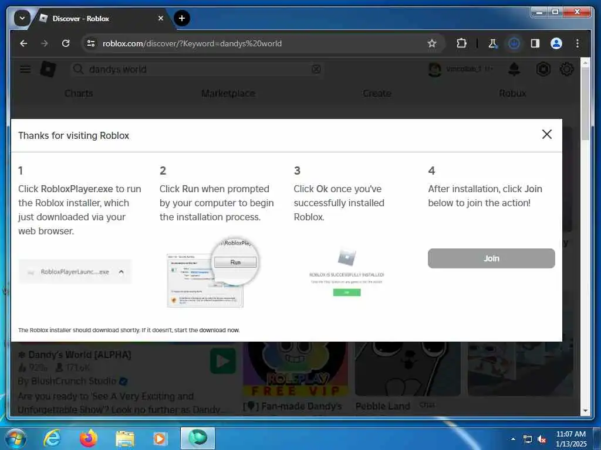This screenshot has height=450, width=601.
Task: Open the Windows Start menu
Action: tap(15, 438)
